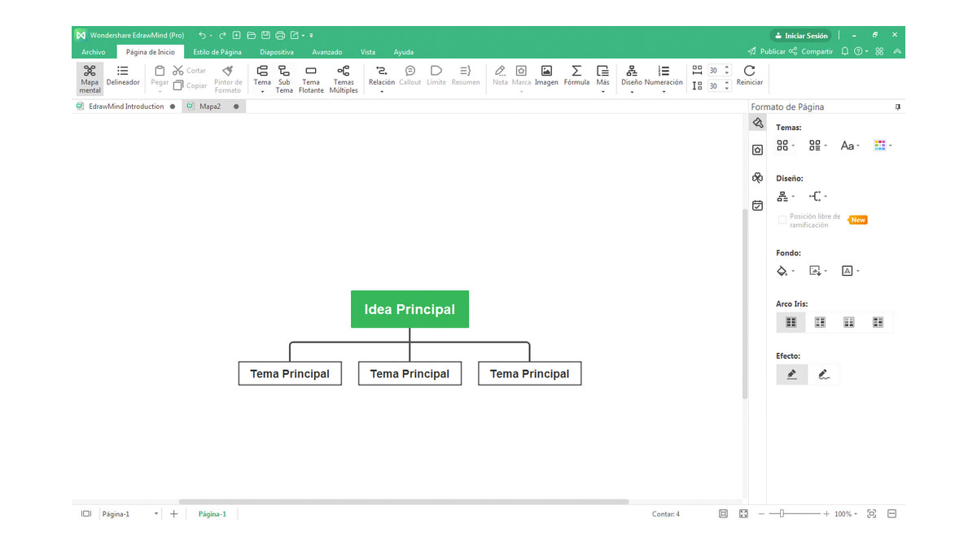The height and width of the screenshot is (549, 977).
Task: Click Publicar in the top bar
Action: click(767, 51)
